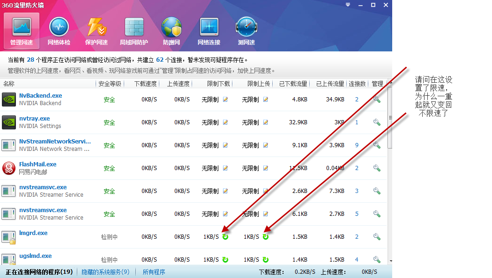492x278 pixels.
Task: Open the FlashMail.exe program name link
Action: [37, 164]
